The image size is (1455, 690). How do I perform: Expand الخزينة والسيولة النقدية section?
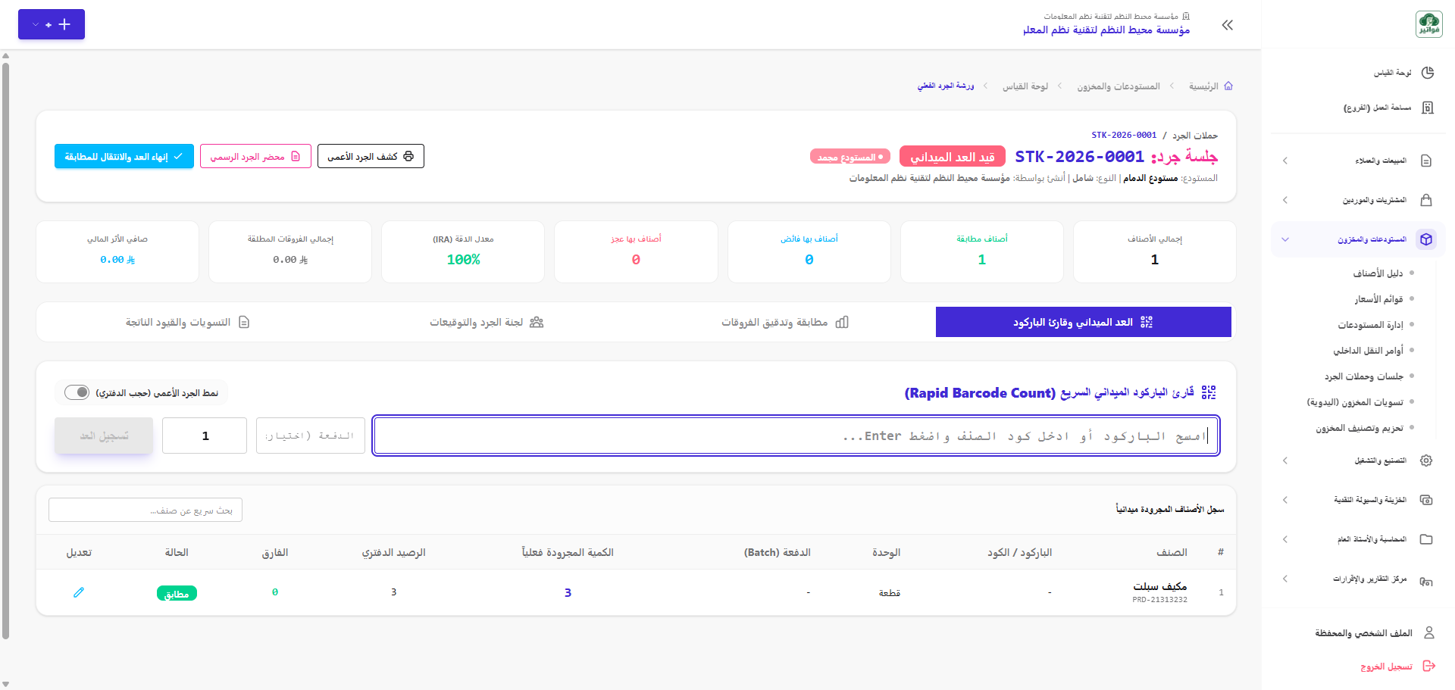pos(1285,500)
